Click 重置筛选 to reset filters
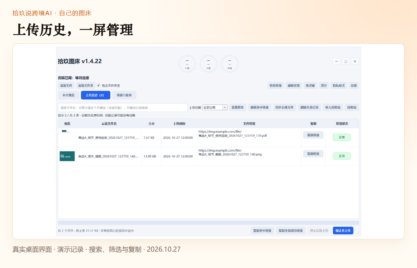417x268 pixels. [238, 107]
